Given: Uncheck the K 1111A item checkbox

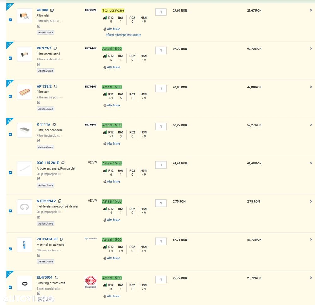Looking at the screenshot, I should (10, 135).
